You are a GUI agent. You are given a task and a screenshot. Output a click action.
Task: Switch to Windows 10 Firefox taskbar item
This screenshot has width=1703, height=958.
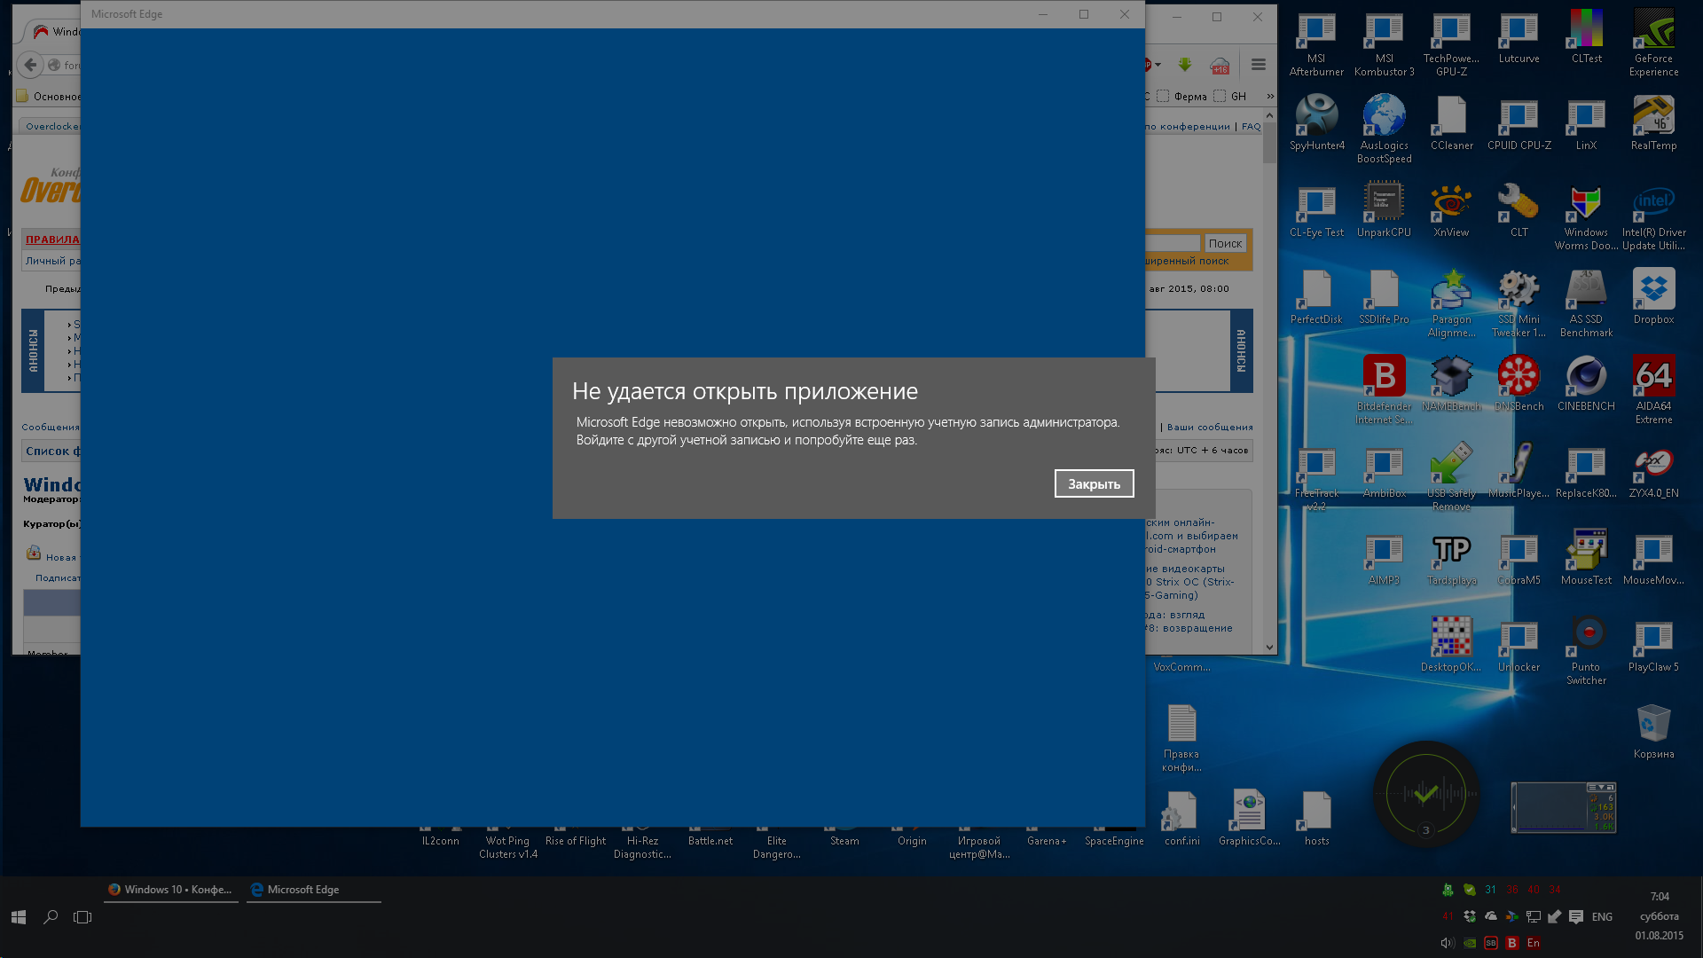[170, 890]
